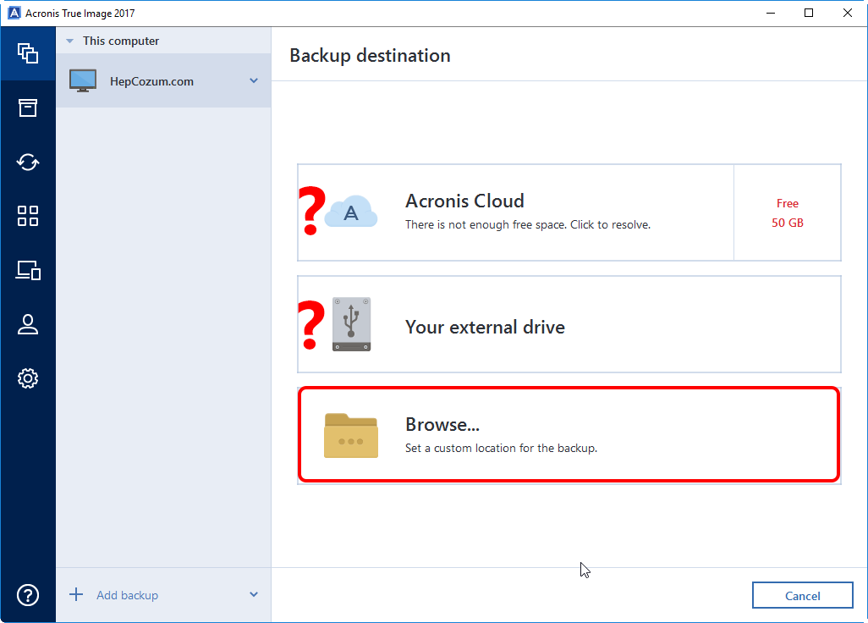The height and width of the screenshot is (623, 868).
Task: Click the HepCozum.com computer monitor icon
Action: tap(83, 81)
